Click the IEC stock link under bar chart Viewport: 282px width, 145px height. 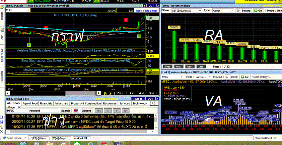174,61
